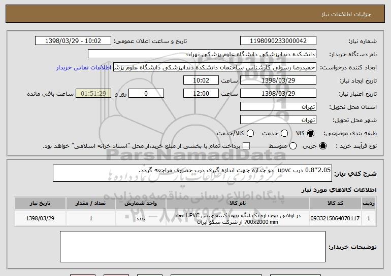Select the جزیی purchase process radio
The width and height of the screenshot is (391, 276).
(x=322, y=146)
